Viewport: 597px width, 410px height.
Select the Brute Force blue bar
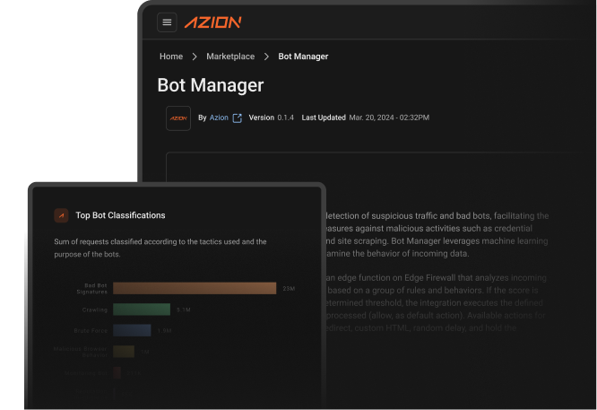[132, 330]
